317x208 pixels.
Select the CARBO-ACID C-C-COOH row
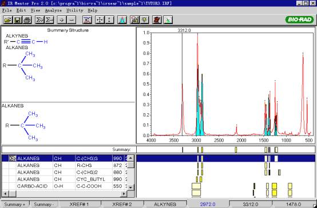click(x=68, y=186)
